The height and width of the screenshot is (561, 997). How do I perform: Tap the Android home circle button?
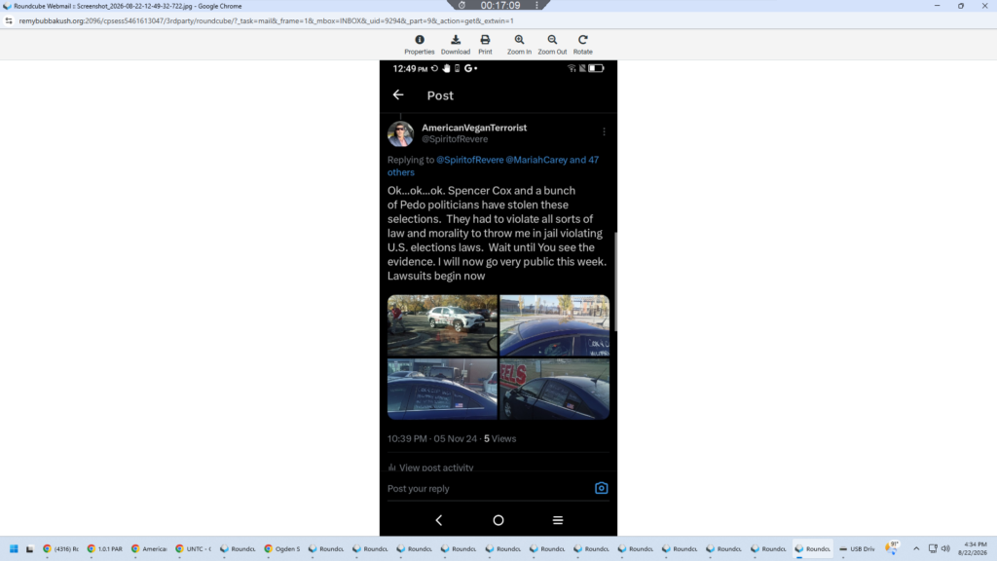[x=498, y=520]
